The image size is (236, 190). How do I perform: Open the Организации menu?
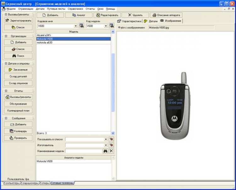(25, 9)
